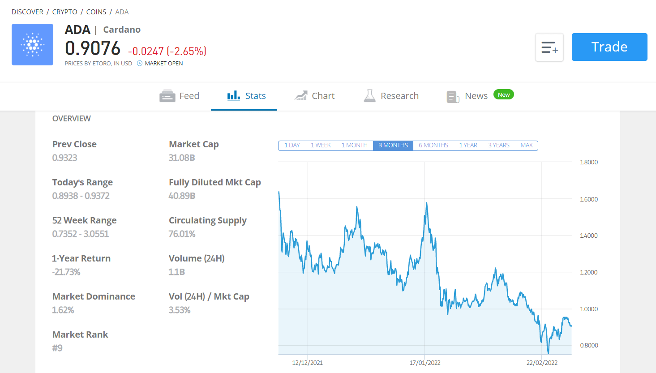This screenshot has height=373, width=656.
Task: Go to CRYPTO in the breadcrumb
Action: coord(64,12)
